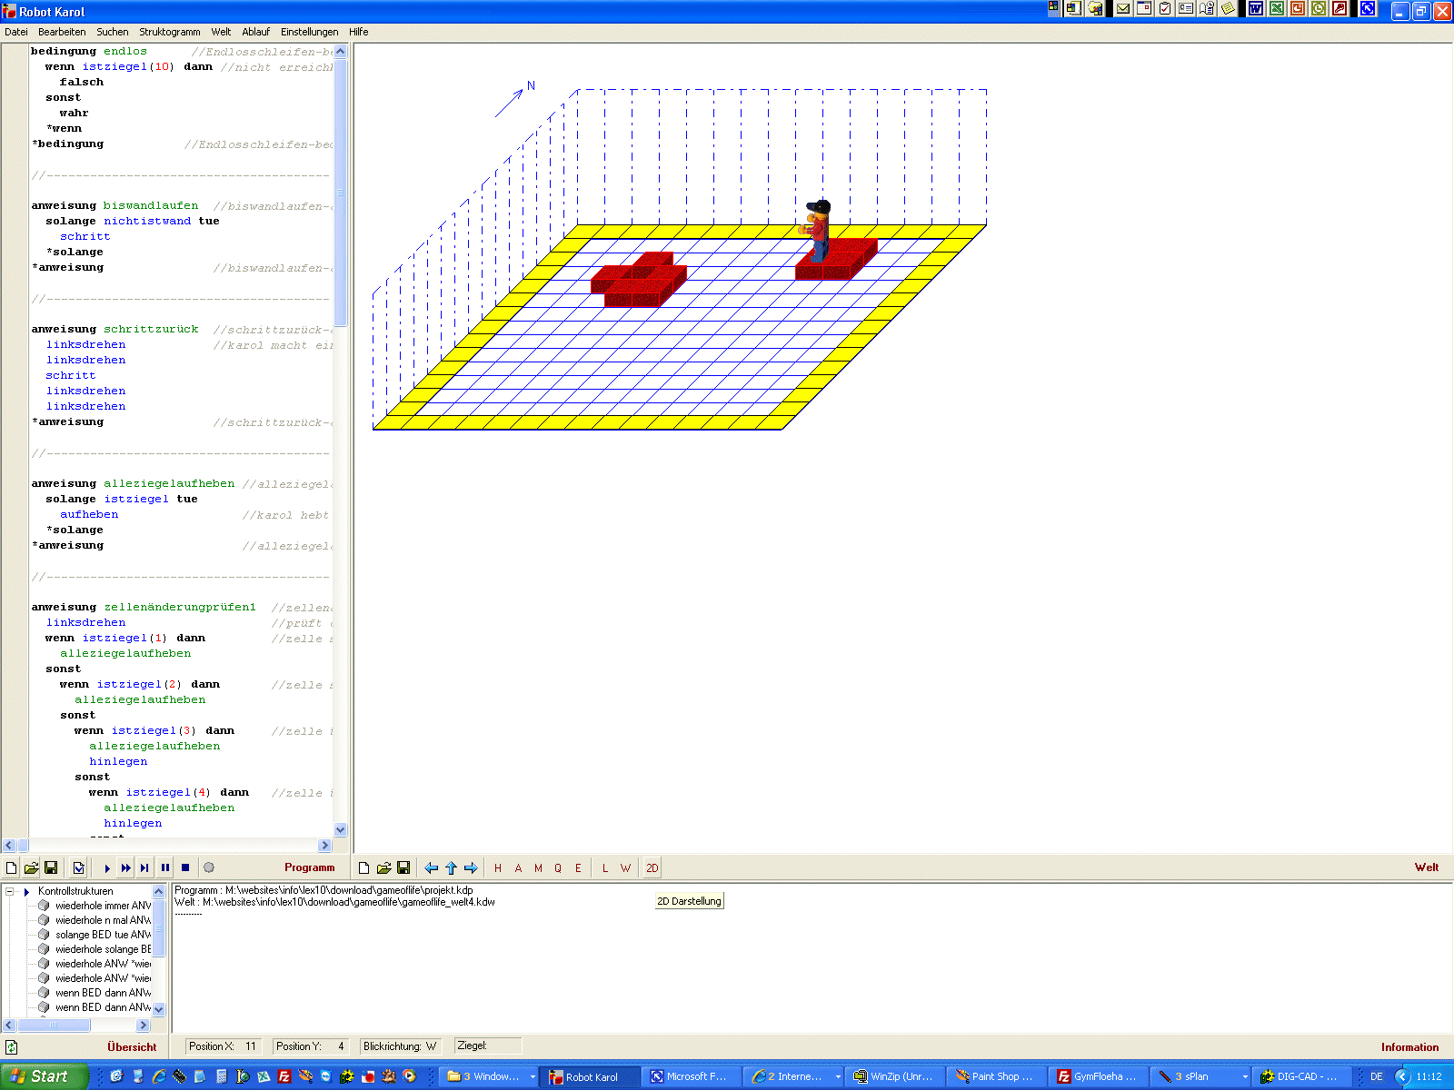Click the Welt label in toolbar
This screenshot has height=1090, width=1454.
(x=1427, y=867)
